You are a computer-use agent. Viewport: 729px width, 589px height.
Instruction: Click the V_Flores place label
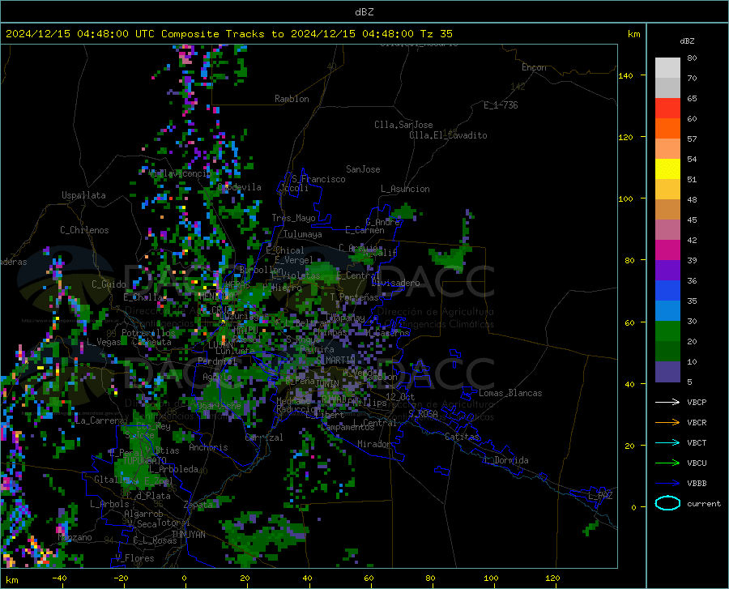tap(134, 558)
